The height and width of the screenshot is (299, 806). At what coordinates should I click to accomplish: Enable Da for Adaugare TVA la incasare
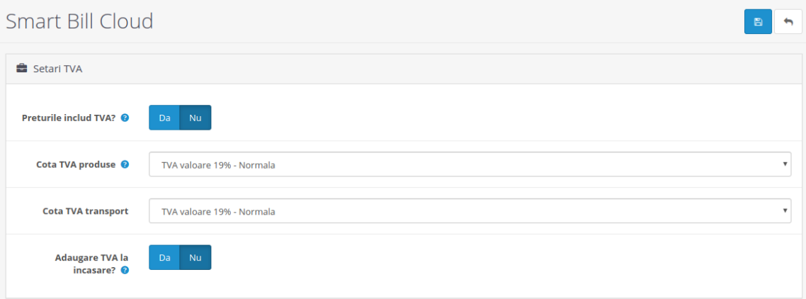coord(164,258)
